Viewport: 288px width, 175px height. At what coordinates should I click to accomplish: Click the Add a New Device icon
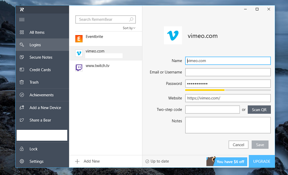[x=22, y=108]
